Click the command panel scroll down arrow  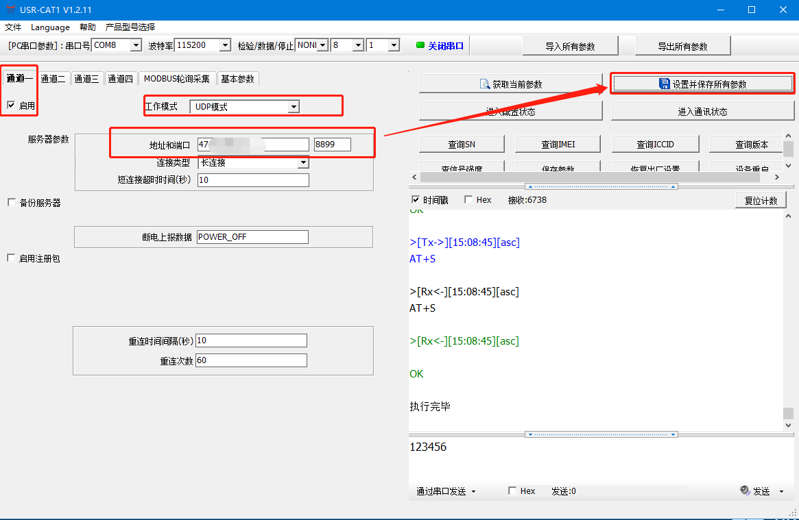(x=788, y=165)
